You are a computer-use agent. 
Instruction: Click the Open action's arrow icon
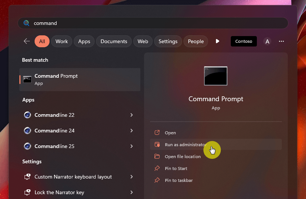pyautogui.click(x=157, y=132)
